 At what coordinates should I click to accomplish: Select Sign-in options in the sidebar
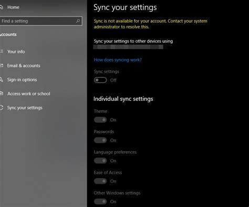click(22, 80)
